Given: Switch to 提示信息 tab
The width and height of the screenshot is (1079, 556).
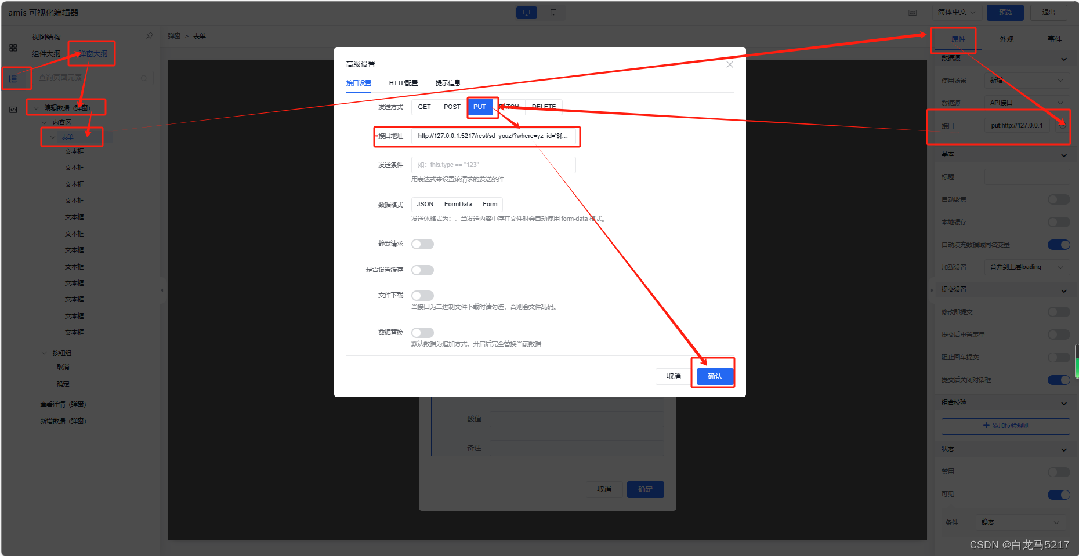Looking at the screenshot, I should (448, 83).
